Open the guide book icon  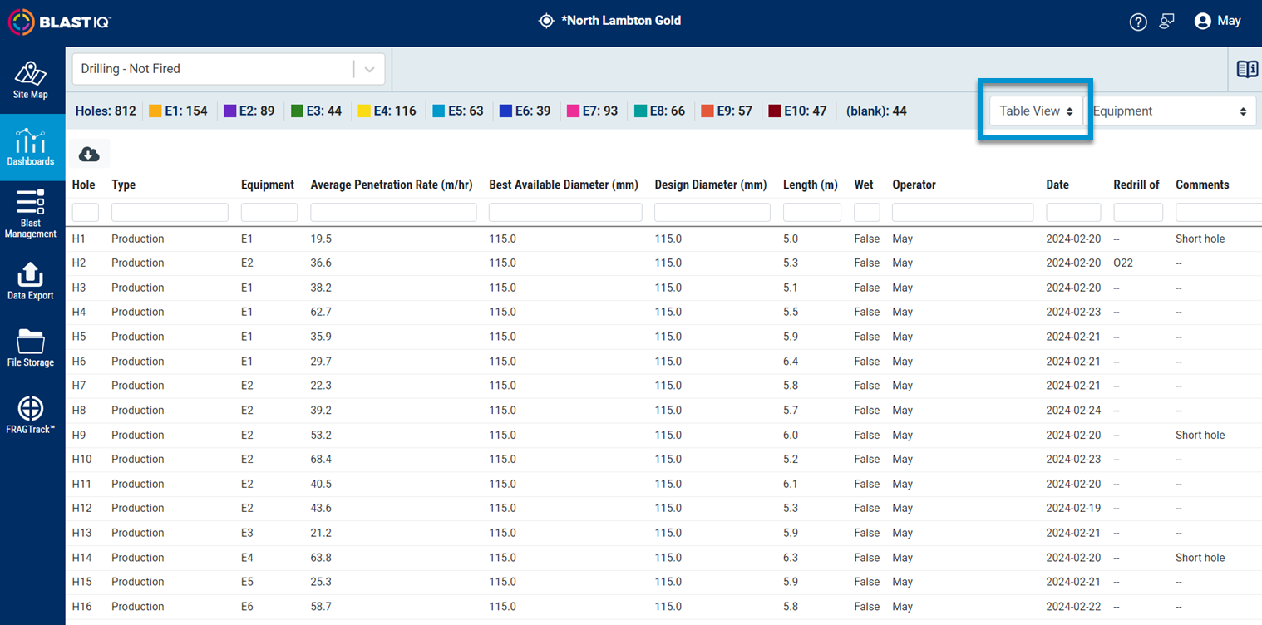1247,69
